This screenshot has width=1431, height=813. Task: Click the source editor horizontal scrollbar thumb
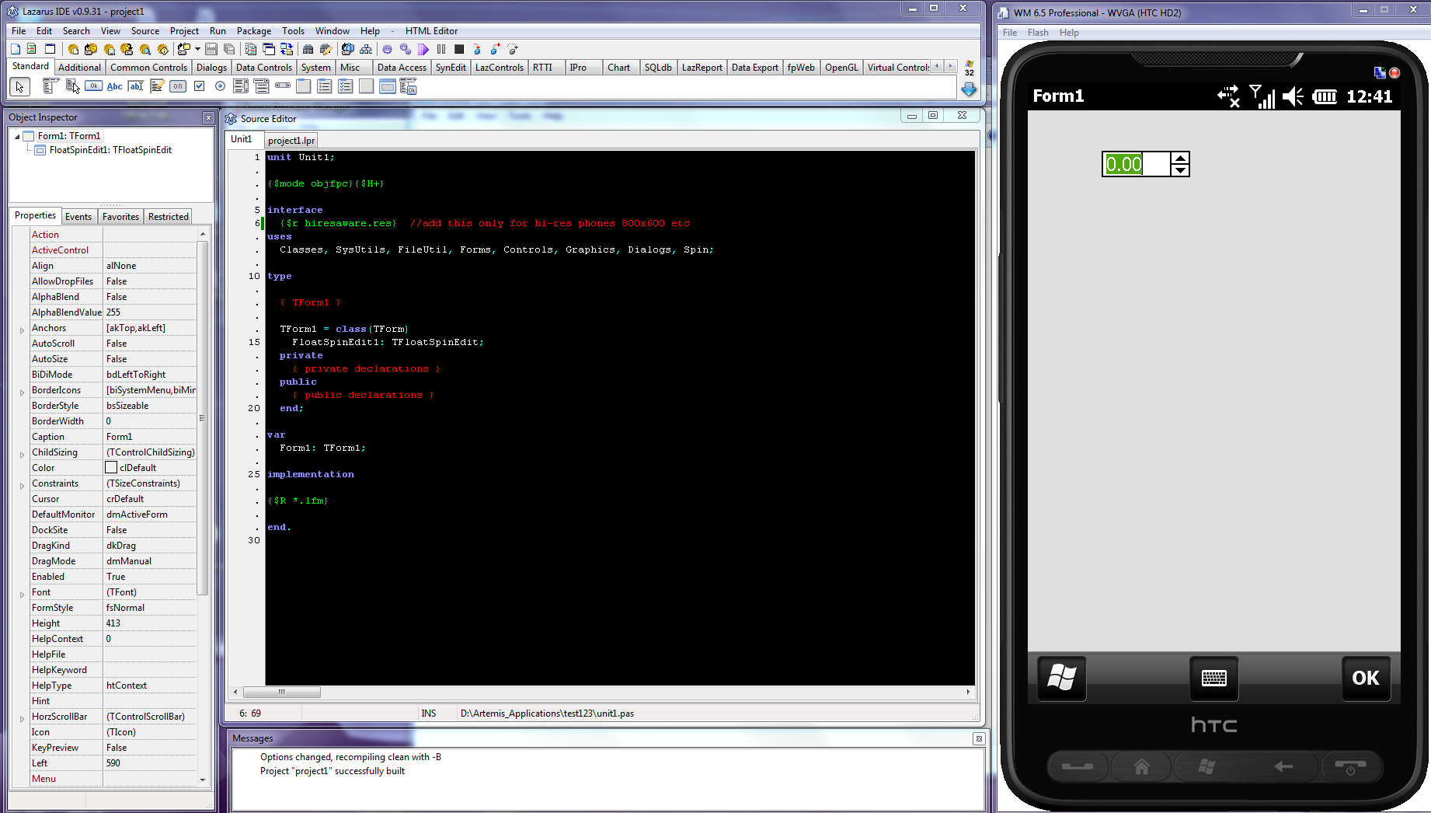281,692
